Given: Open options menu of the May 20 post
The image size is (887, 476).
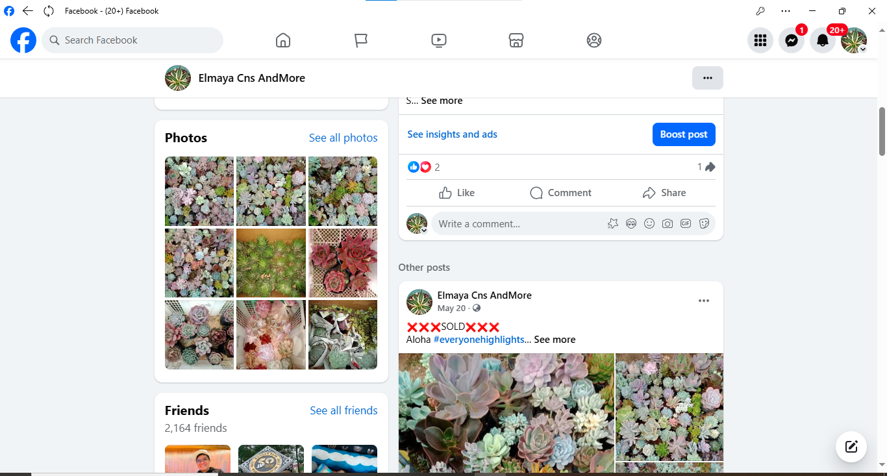Looking at the screenshot, I should [x=704, y=301].
